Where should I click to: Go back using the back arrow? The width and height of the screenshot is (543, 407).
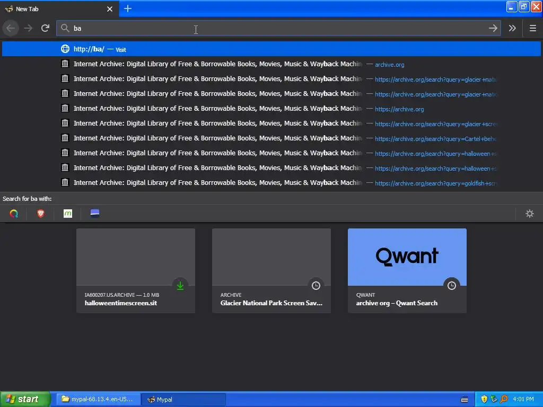pyautogui.click(x=11, y=28)
